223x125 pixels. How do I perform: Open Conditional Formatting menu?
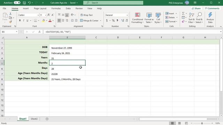137,18
